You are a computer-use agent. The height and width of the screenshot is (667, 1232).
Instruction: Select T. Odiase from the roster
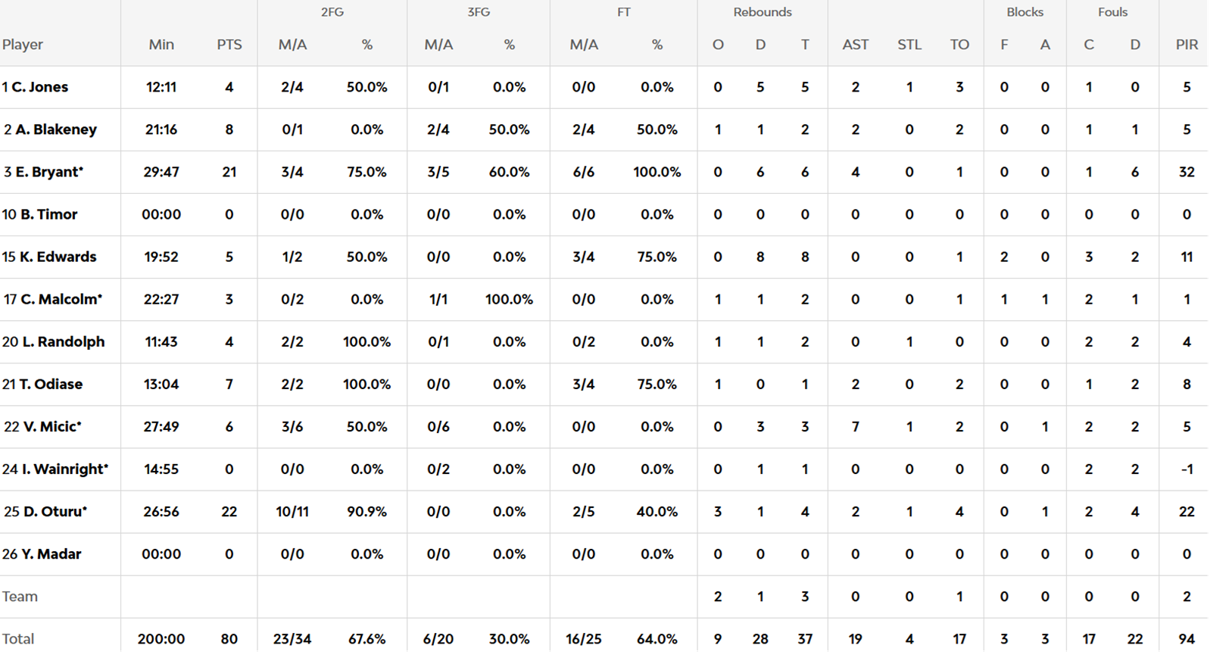[51, 384]
